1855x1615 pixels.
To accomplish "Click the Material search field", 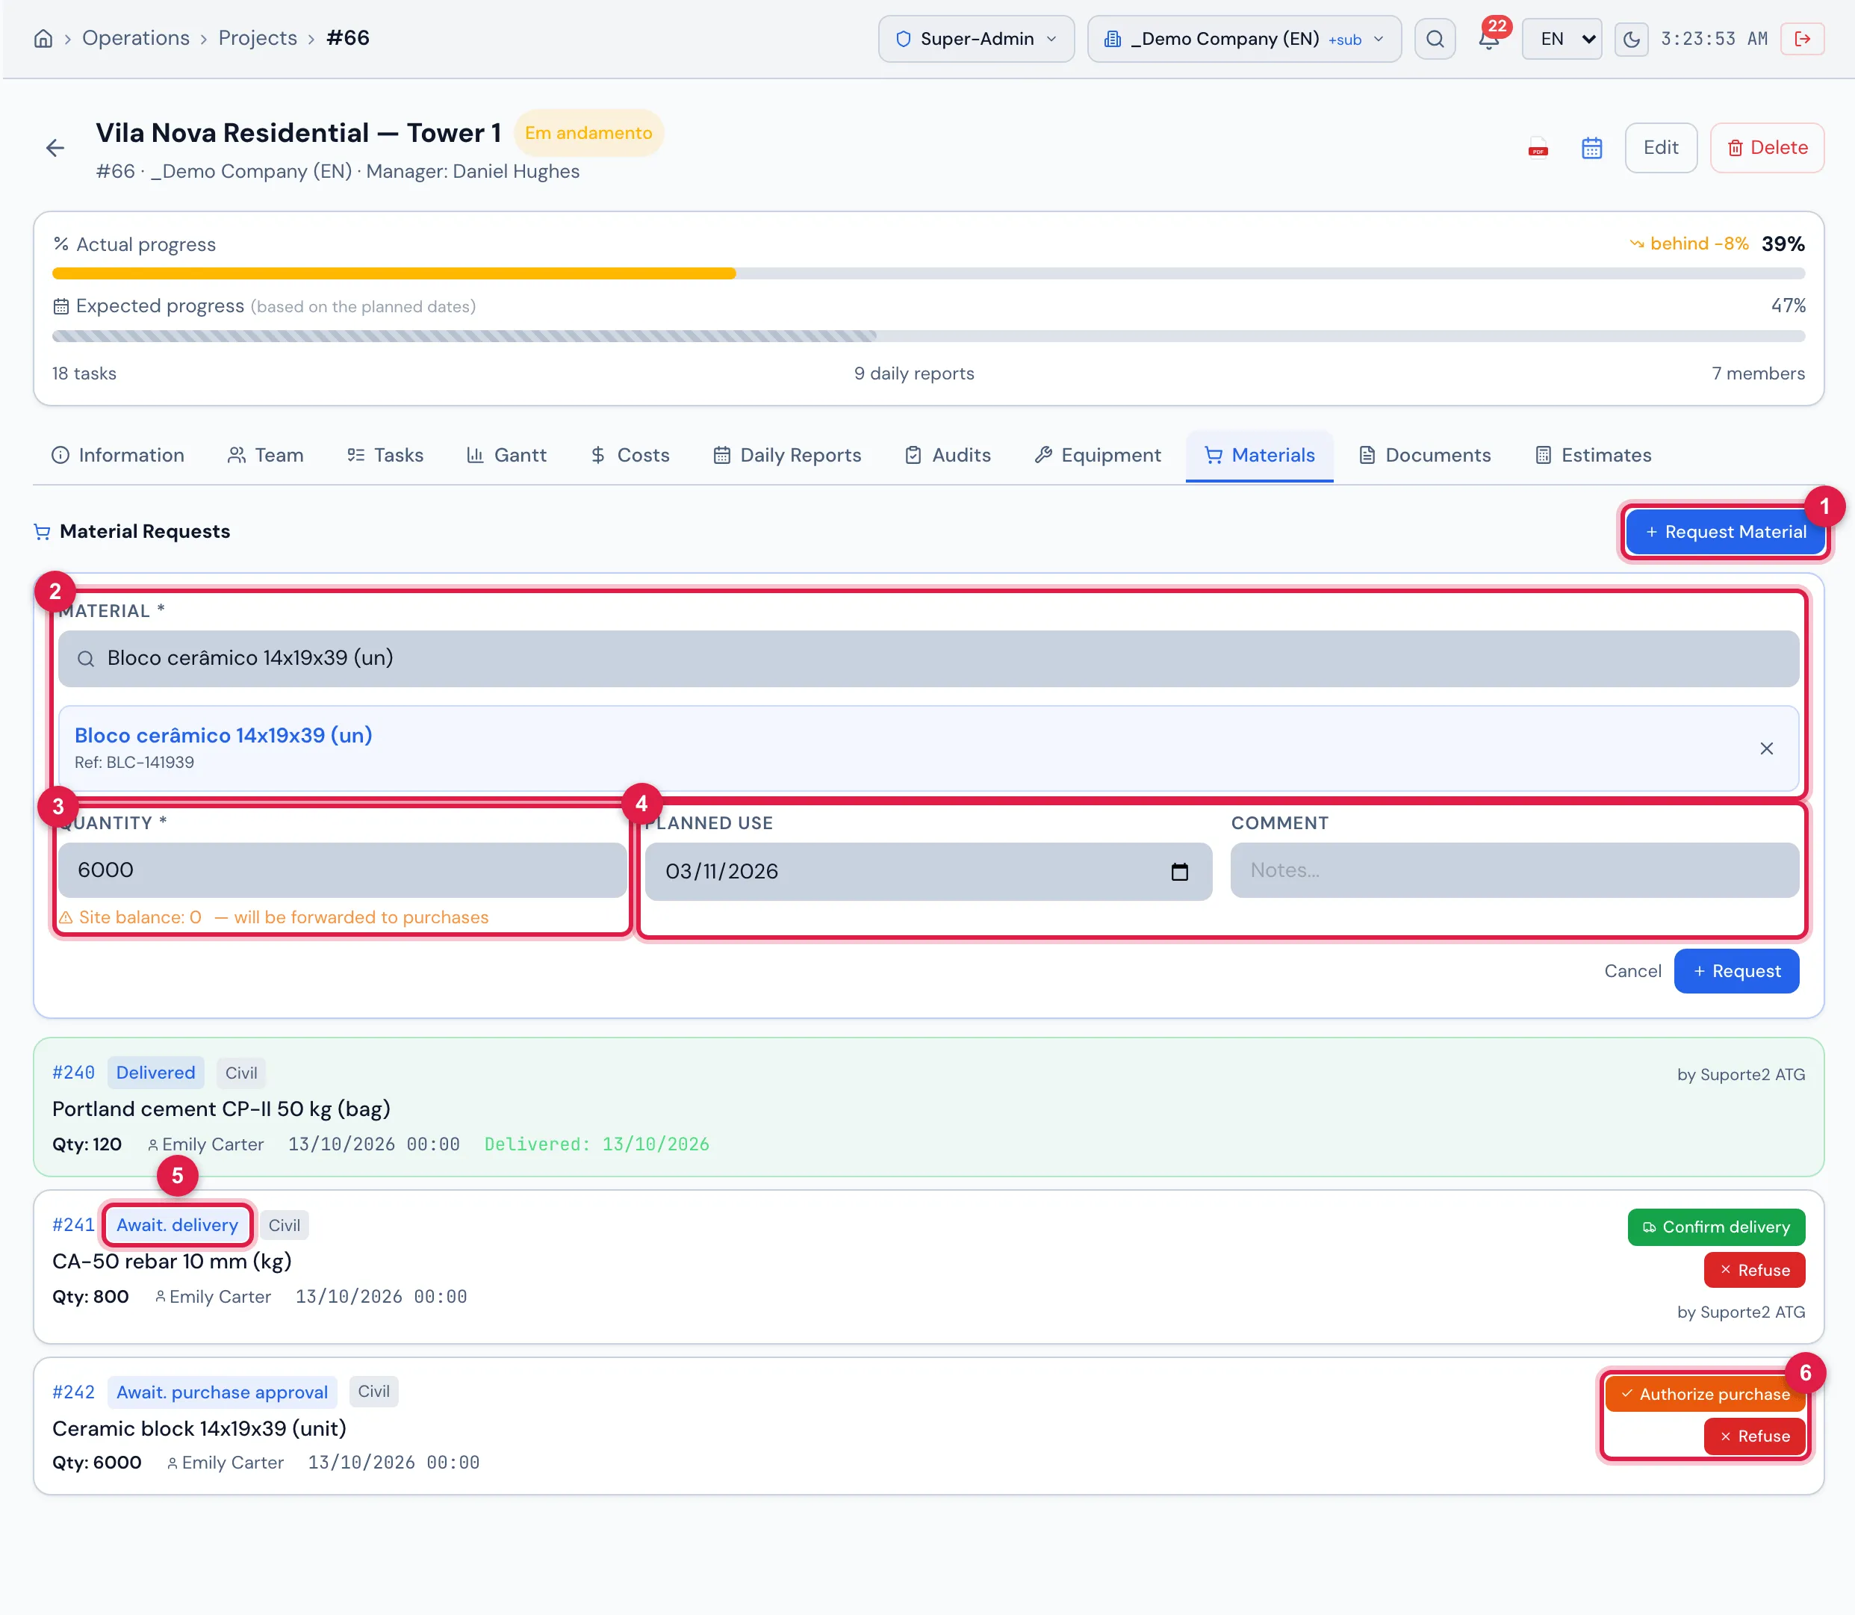I will point(928,658).
